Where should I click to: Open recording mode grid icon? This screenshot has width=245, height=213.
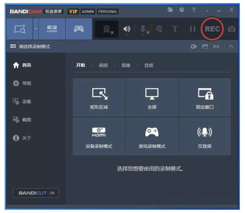point(13,46)
